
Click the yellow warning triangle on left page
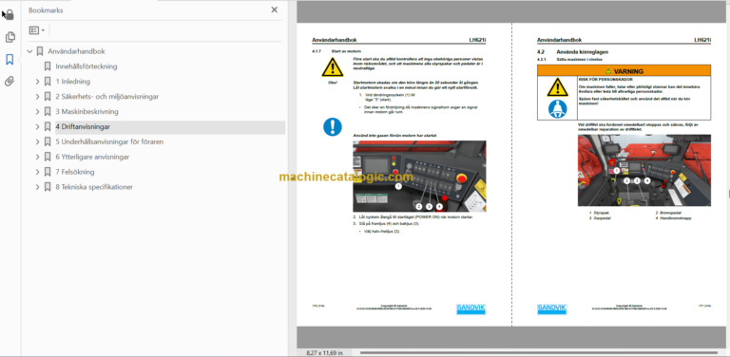333,67
